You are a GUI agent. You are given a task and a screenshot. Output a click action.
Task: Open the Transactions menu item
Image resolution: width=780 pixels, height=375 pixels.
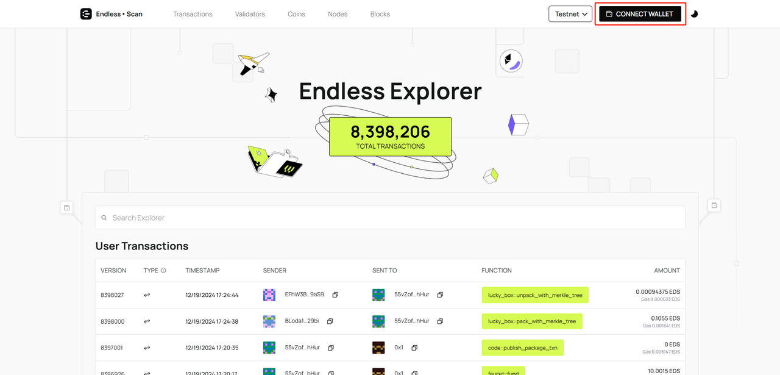click(193, 14)
